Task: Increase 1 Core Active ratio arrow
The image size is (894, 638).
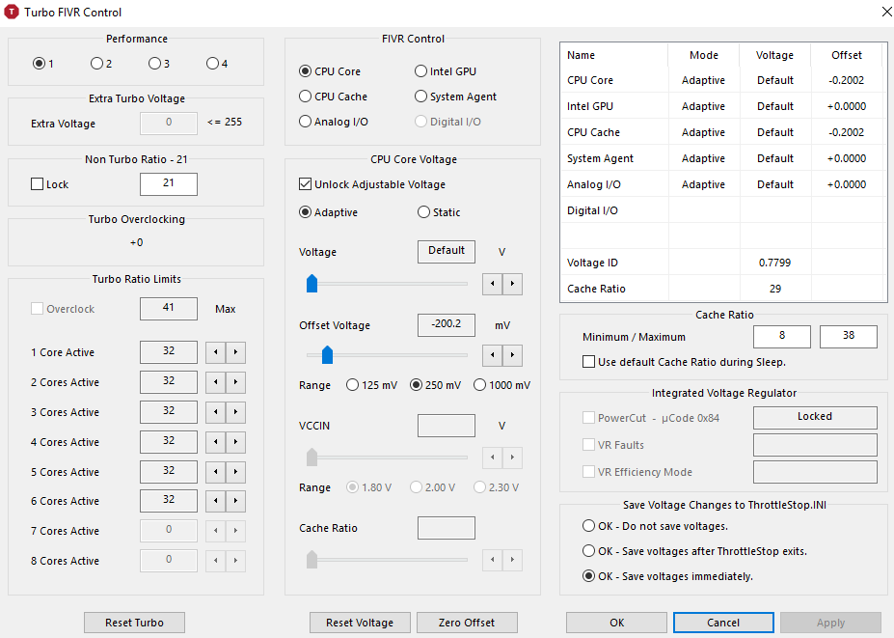Action: tap(235, 352)
